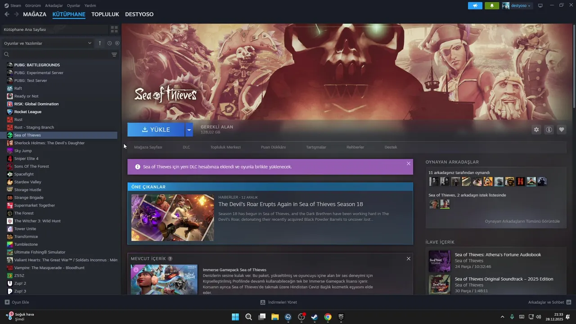
Task: Open the Tartışmalar link
Action: click(316, 147)
